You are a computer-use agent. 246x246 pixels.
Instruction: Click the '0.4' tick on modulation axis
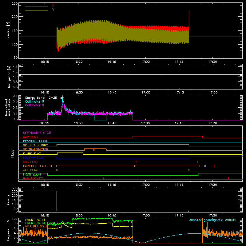tap(15, 96)
